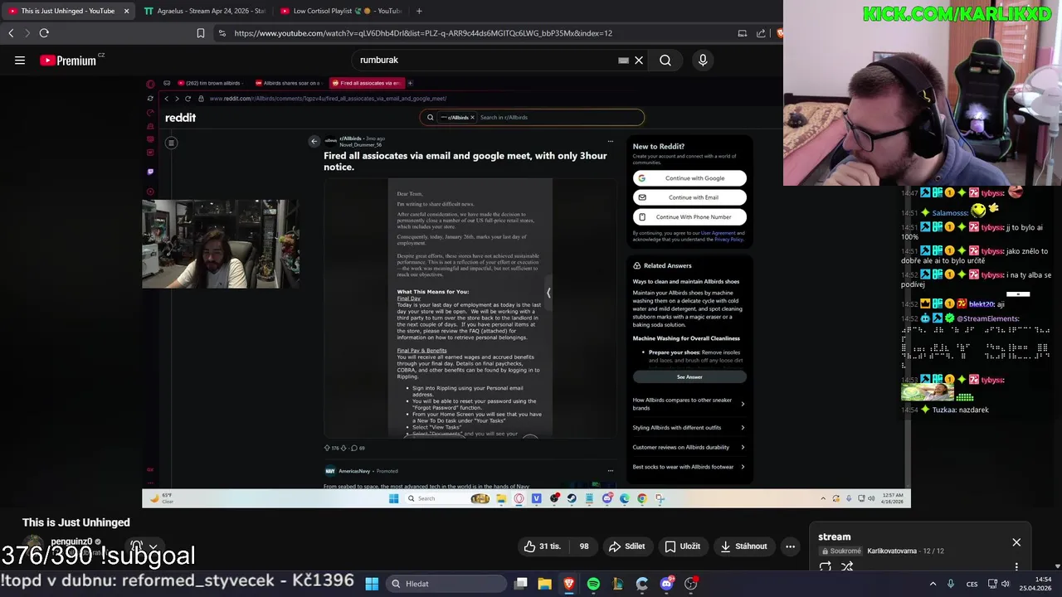Switch CES keyboard language indicator
This screenshot has width=1062, height=597.
[x=972, y=584]
